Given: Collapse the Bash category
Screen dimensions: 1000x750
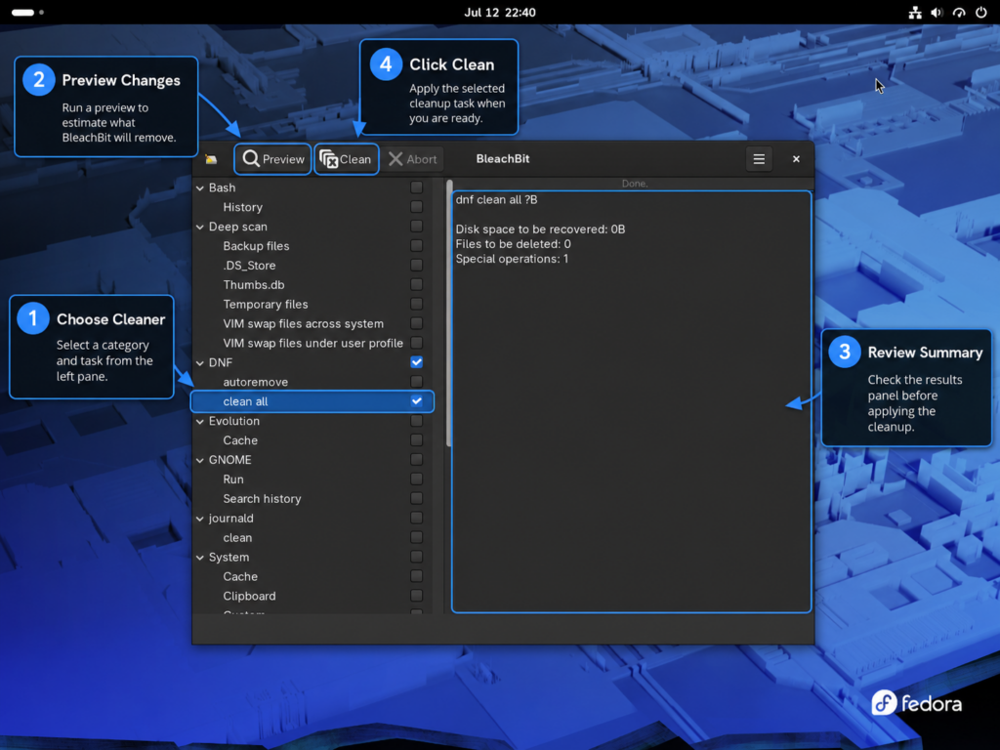Looking at the screenshot, I should 200,188.
